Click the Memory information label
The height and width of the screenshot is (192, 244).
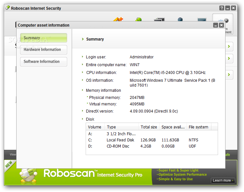(x=104, y=90)
